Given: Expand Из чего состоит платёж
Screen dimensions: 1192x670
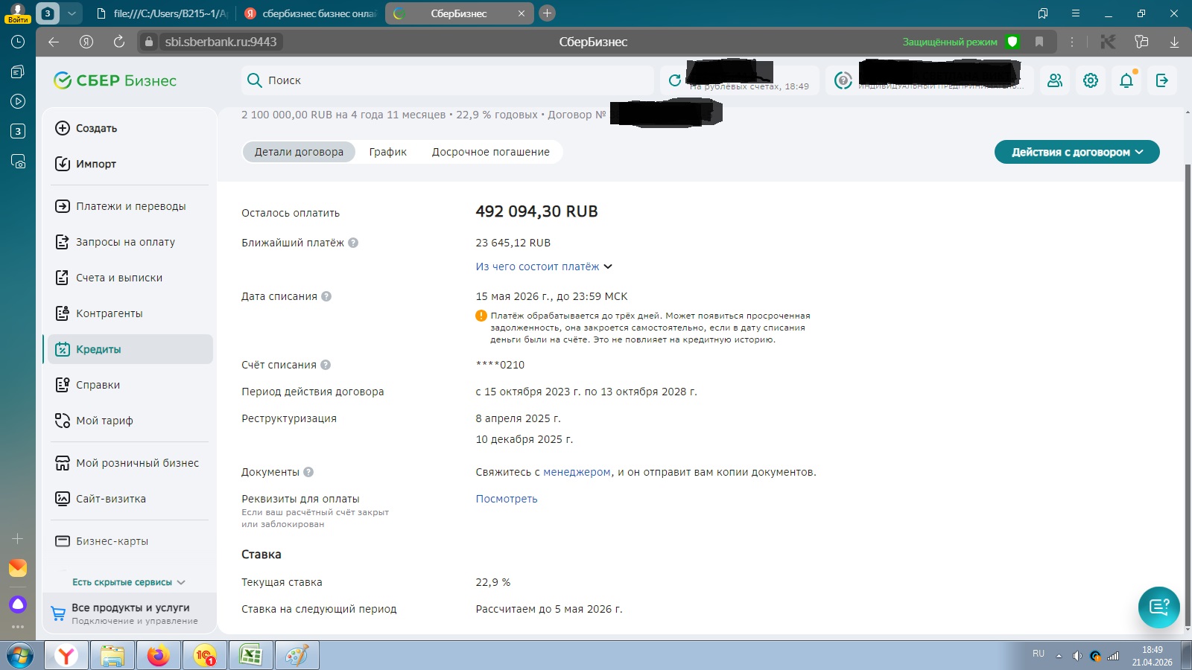Looking at the screenshot, I should pyautogui.click(x=543, y=267).
